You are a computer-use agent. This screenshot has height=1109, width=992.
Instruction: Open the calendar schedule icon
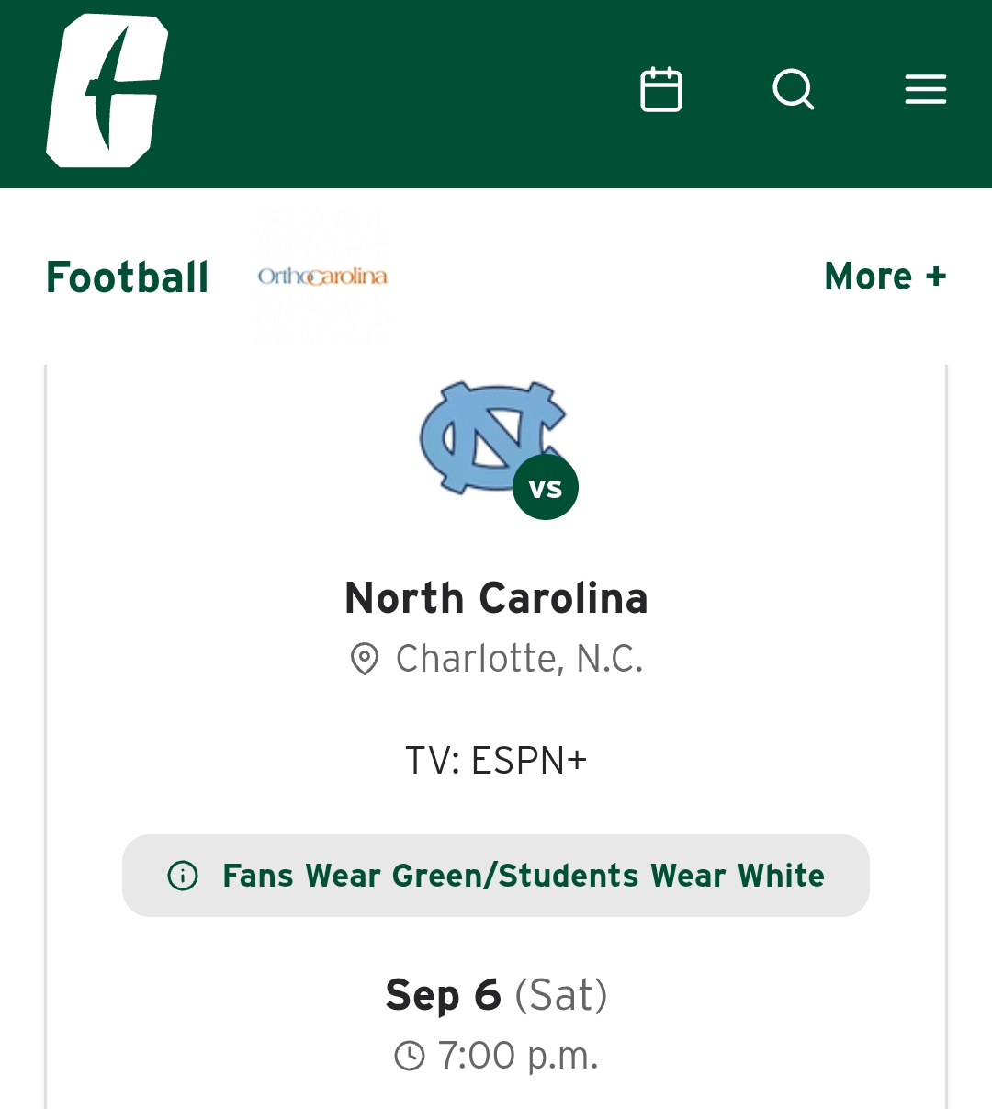pos(661,90)
